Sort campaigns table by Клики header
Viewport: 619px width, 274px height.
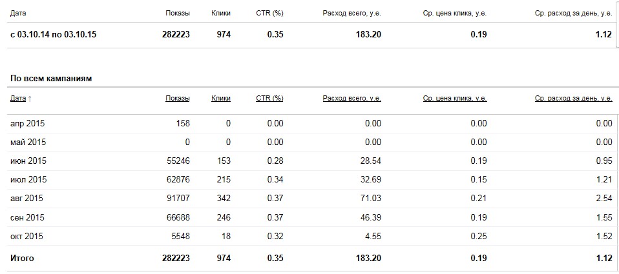pos(220,98)
